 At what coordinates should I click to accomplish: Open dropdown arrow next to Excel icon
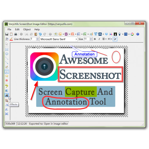click(x=88, y=34)
